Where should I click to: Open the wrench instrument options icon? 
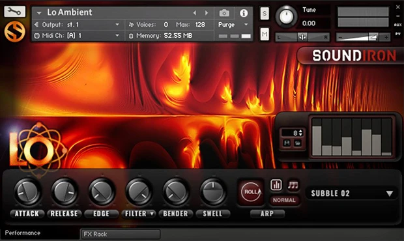coord(14,12)
